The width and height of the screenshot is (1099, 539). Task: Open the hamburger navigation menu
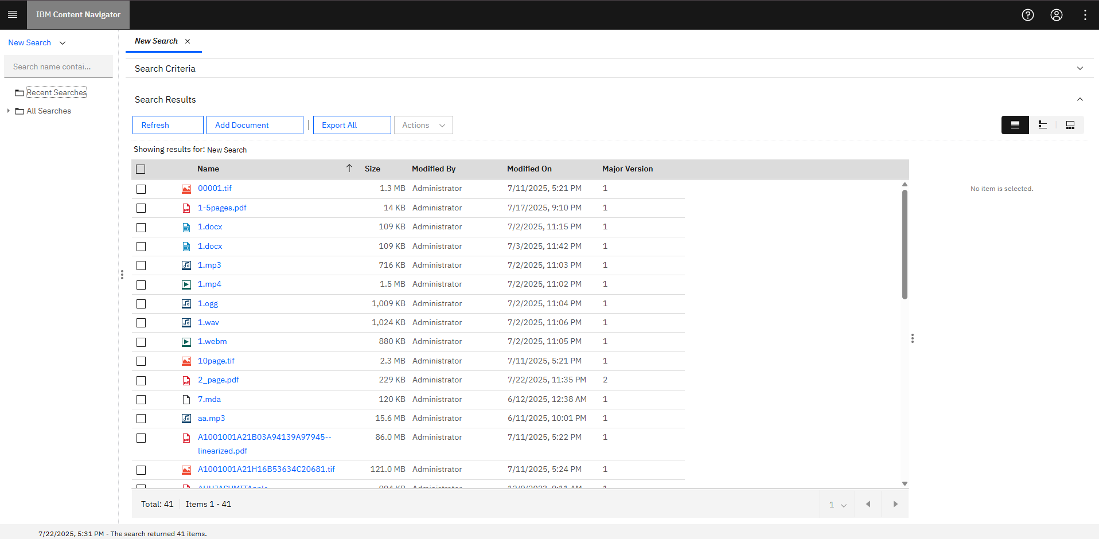13,14
